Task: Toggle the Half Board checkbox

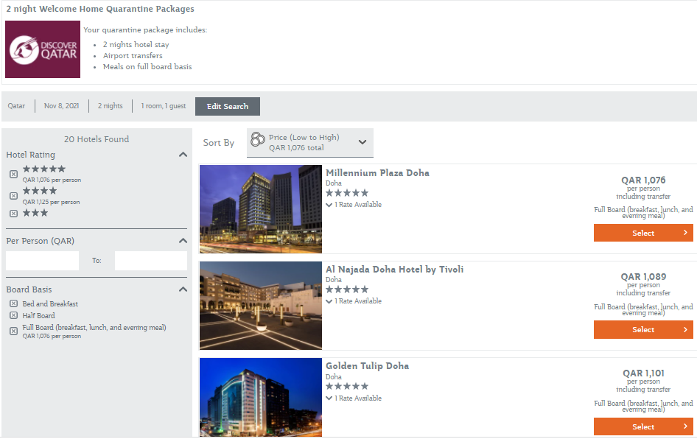Action: coord(14,315)
